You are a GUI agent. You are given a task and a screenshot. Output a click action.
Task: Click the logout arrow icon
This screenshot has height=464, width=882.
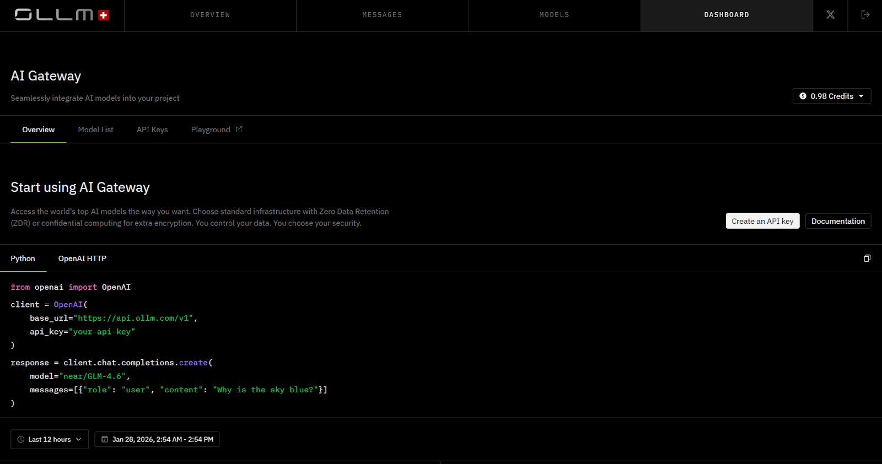[x=865, y=15]
